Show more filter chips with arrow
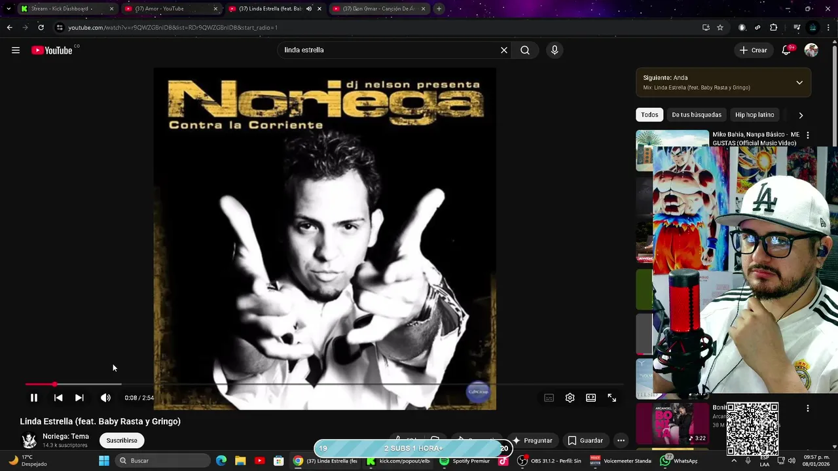Viewport: 838px width, 471px height. (801, 115)
